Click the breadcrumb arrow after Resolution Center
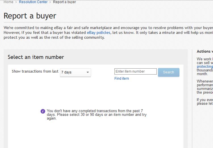This screenshot has height=148, width=213. click(x=51, y=2)
